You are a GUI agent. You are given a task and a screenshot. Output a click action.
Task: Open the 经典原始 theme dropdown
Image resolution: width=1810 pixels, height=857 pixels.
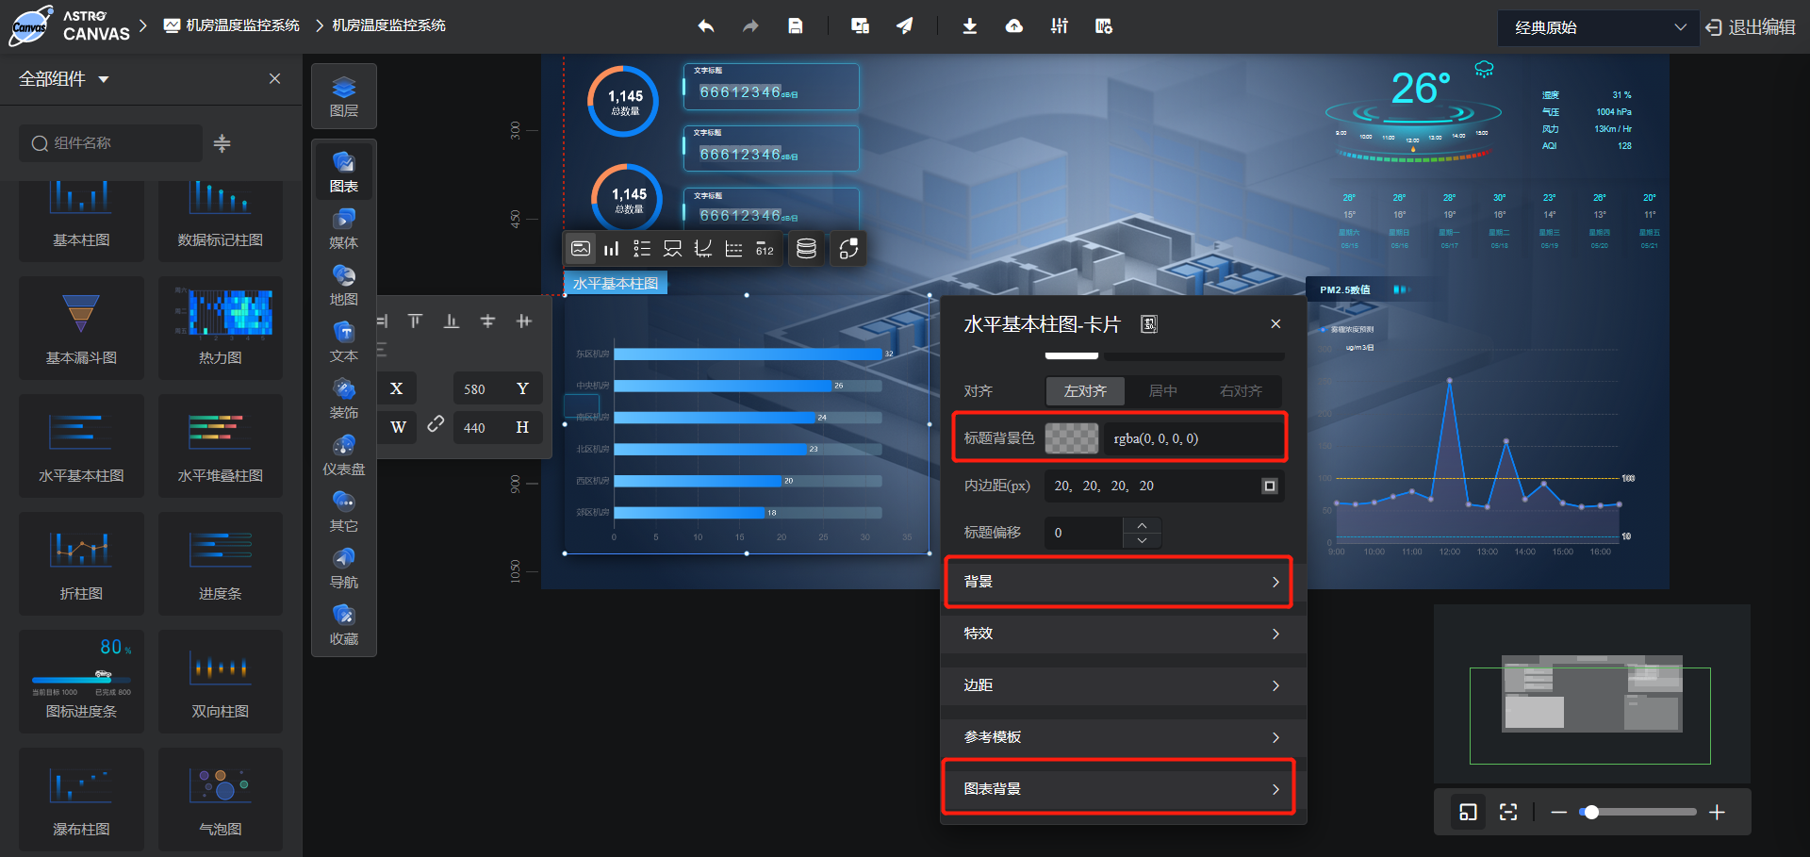[1598, 28]
